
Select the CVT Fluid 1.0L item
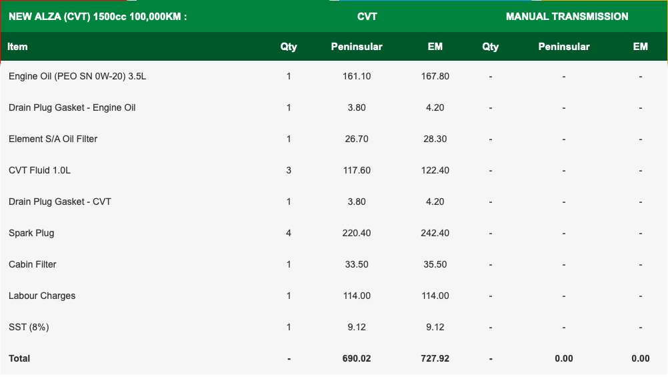39,170
